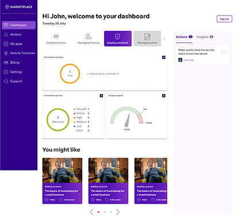Go to next carousel slide

118,212
